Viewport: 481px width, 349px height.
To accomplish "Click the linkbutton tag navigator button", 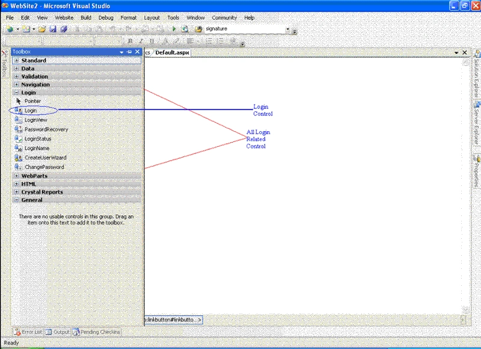I will tap(174, 320).
